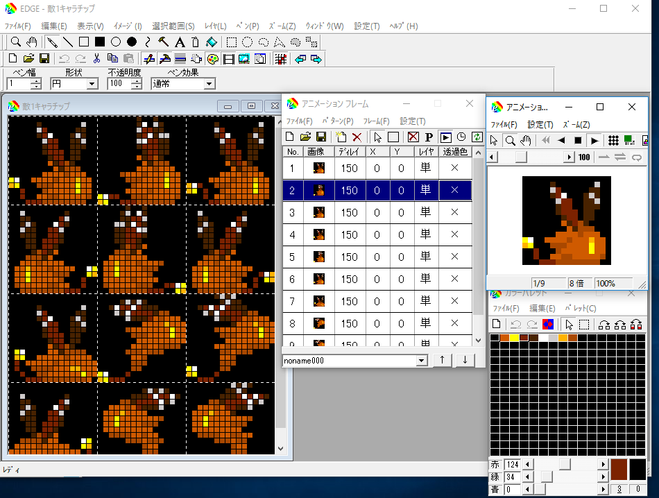Open the 選択範囲(S) menu

173,26
